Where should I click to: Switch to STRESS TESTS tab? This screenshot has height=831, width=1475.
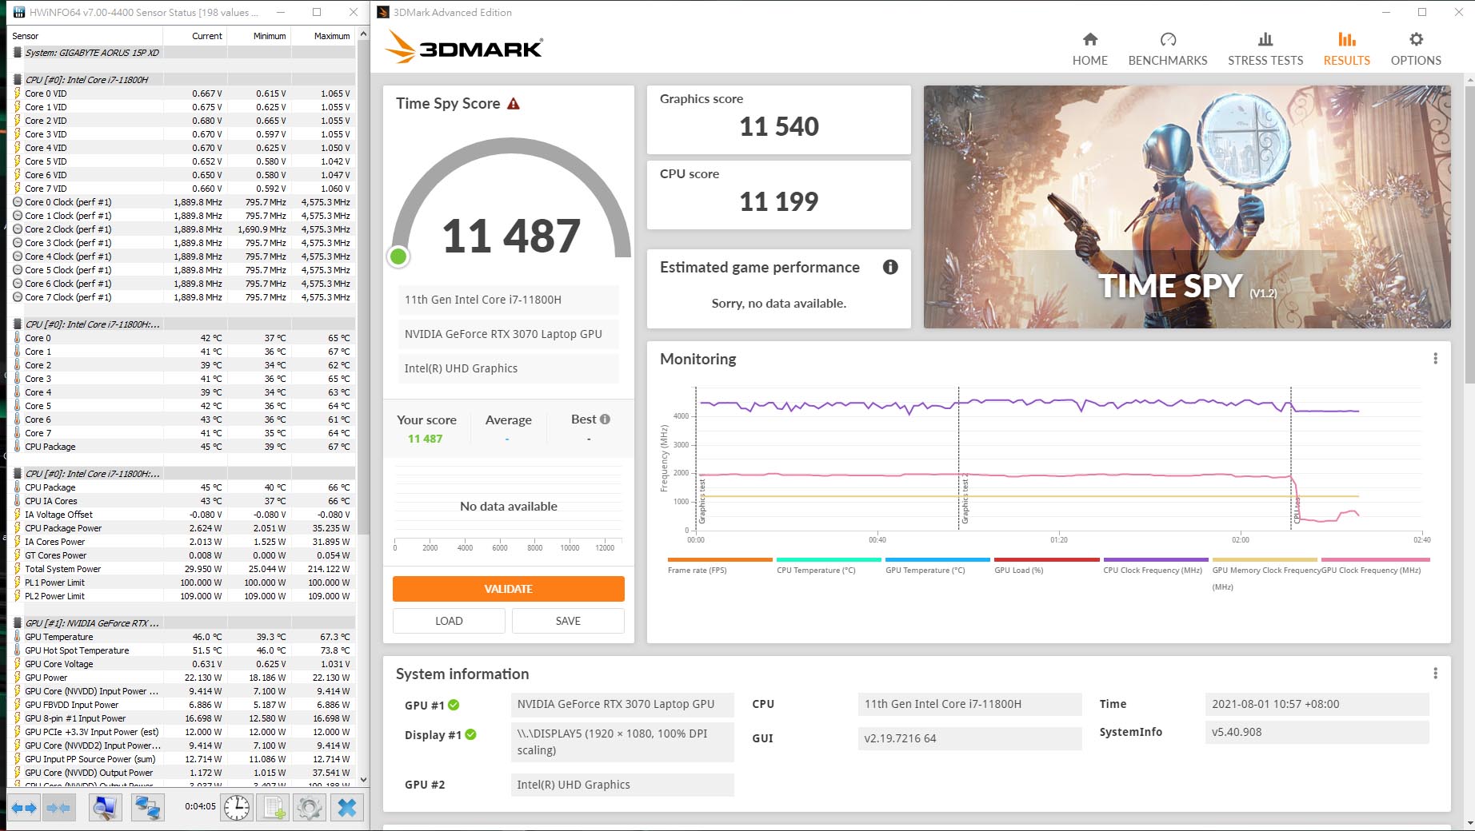tap(1265, 50)
